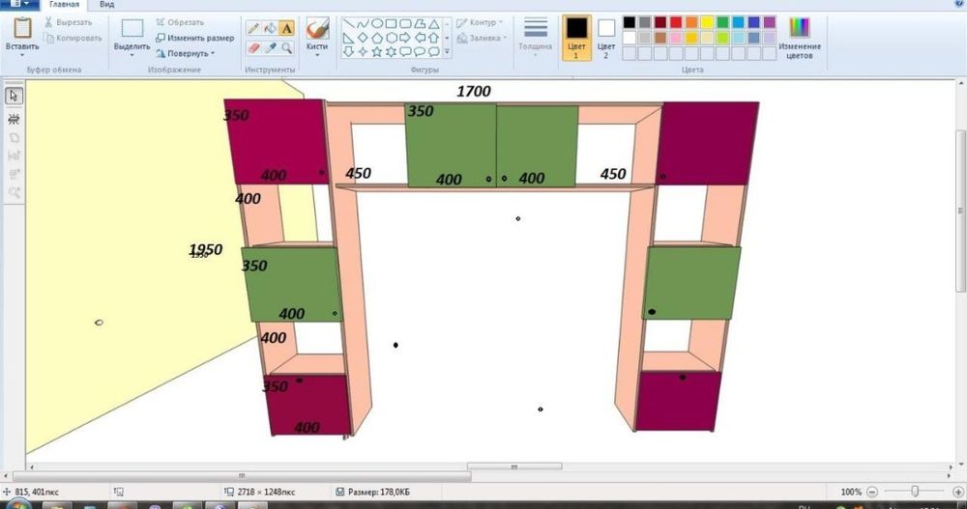Open the Контур outline dropdown

pos(480,23)
